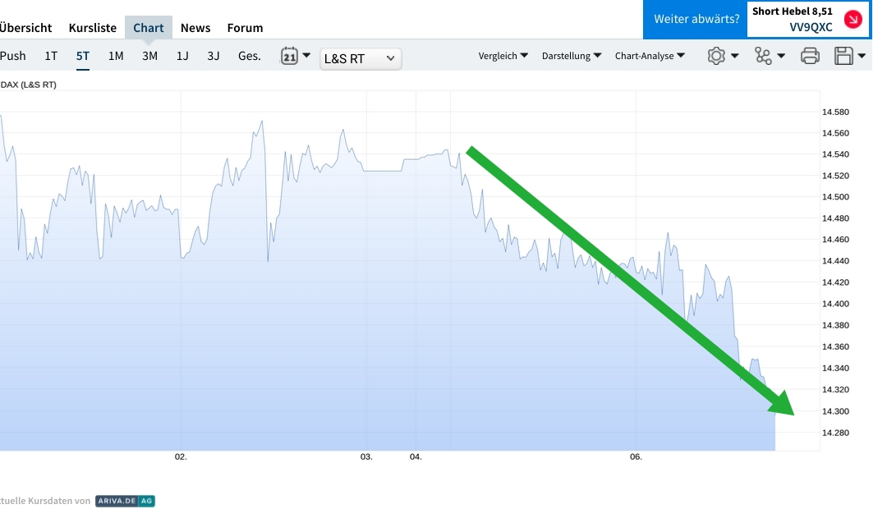This screenshot has width=887, height=518.
Task: Open the Darstellung dropdown
Action: (567, 55)
